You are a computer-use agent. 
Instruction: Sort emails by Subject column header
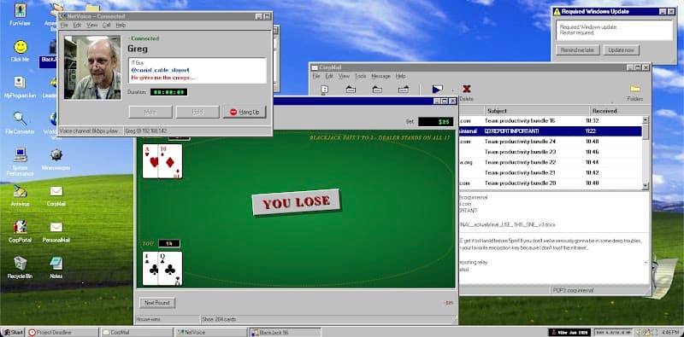coord(537,111)
